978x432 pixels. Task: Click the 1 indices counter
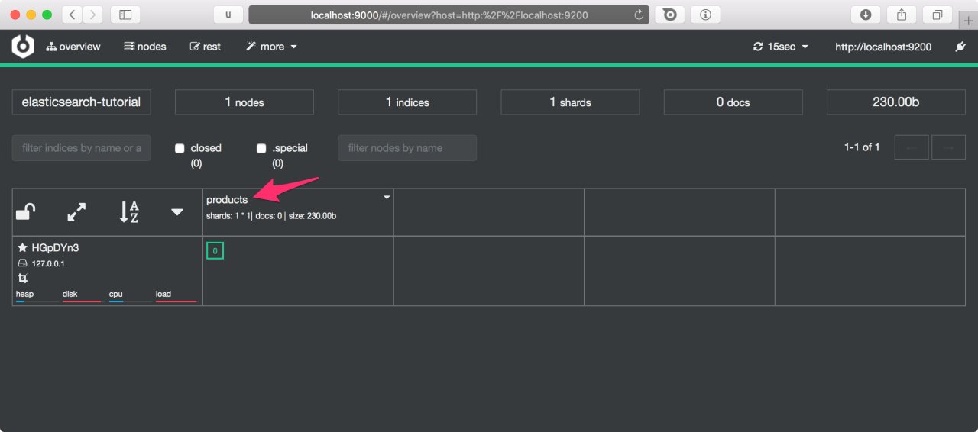407,102
